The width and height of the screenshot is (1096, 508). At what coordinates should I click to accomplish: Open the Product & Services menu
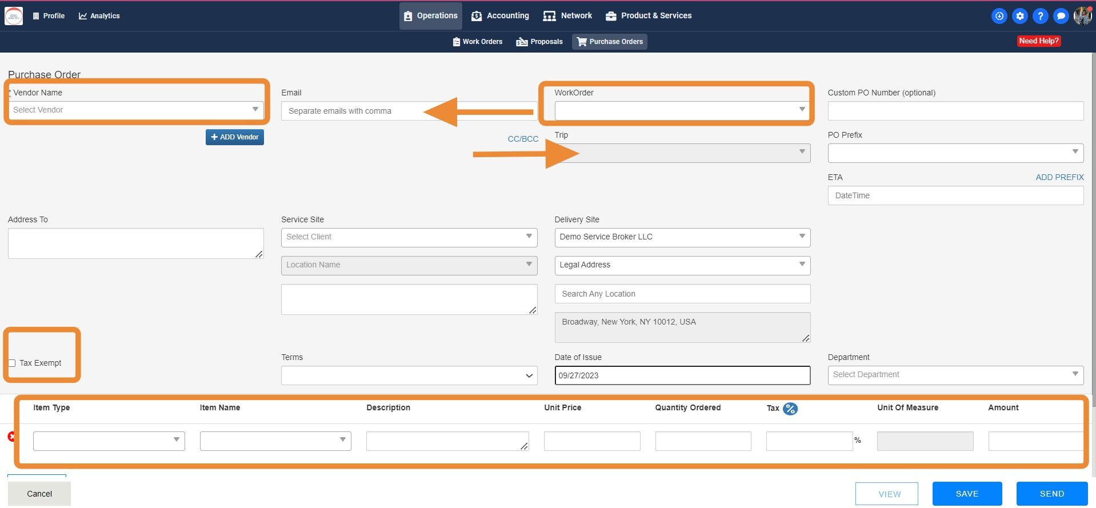(x=649, y=16)
